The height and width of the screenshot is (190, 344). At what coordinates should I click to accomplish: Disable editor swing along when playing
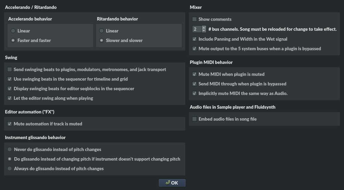(x=10, y=98)
